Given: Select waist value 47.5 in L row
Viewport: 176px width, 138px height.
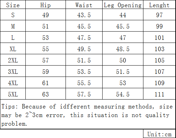Looking at the screenshot, I should click(x=84, y=37).
